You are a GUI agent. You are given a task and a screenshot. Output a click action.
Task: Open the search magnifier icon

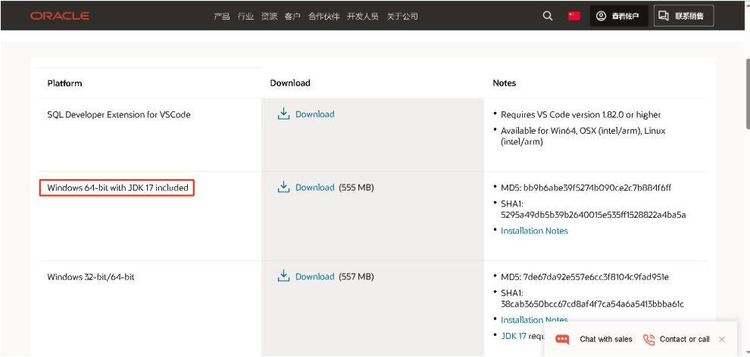pyautogui.click(x=548, y=16)
